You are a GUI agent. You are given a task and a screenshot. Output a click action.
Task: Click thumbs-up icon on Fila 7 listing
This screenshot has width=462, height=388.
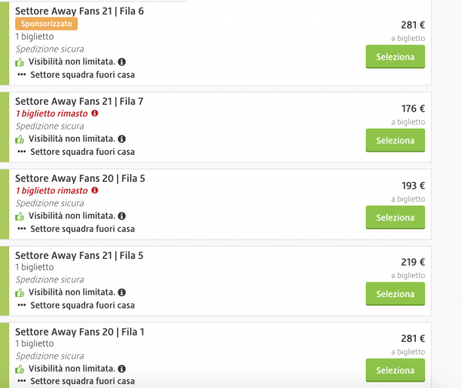20,139
